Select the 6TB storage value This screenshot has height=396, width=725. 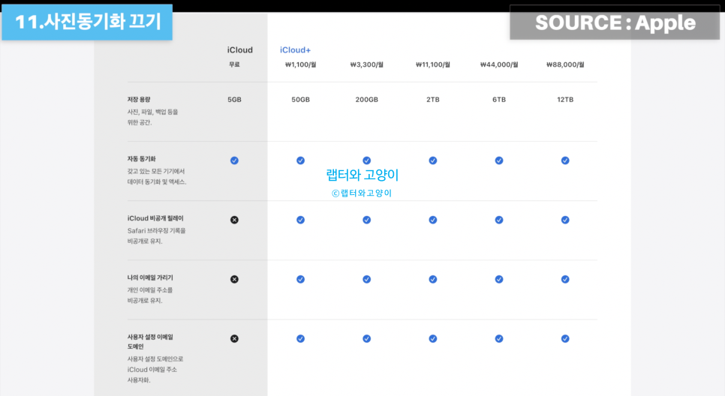(499, 100)
